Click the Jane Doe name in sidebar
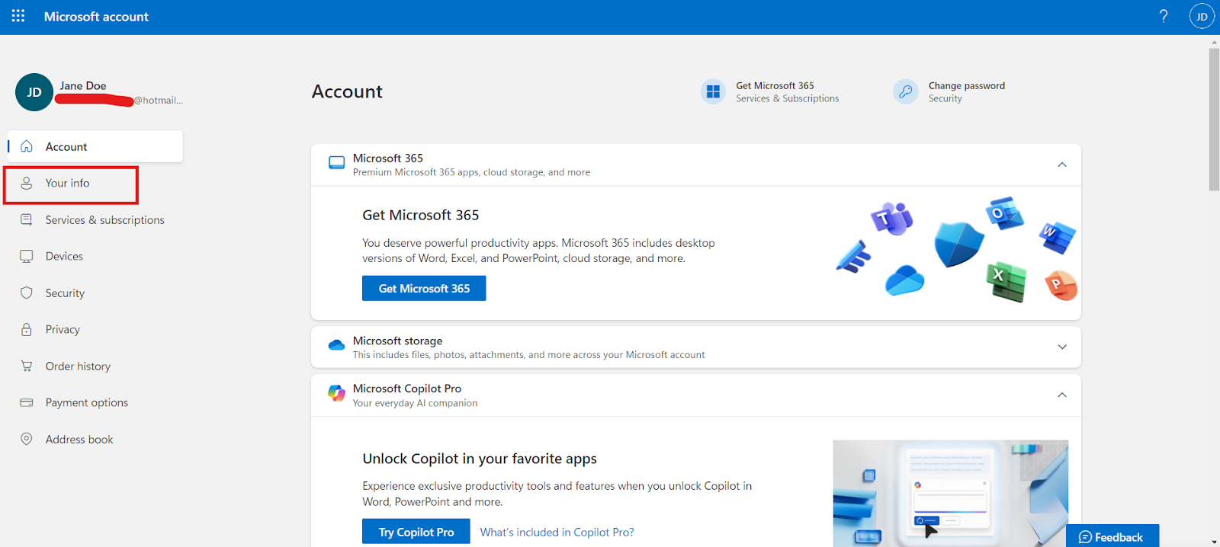Viewport: 1220px width, 547px height. (83, 85)
